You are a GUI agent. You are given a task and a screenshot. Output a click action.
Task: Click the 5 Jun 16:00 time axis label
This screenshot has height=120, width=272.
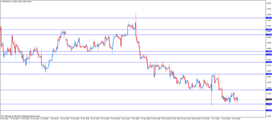tap(216, 119)
